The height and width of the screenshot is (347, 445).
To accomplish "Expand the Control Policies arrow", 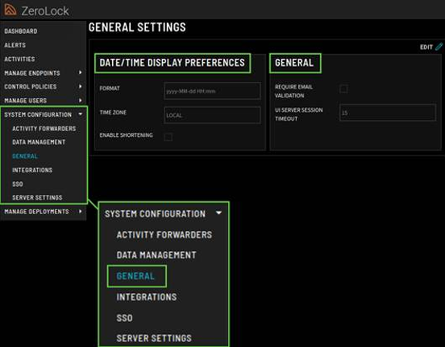I will (81, 86).
